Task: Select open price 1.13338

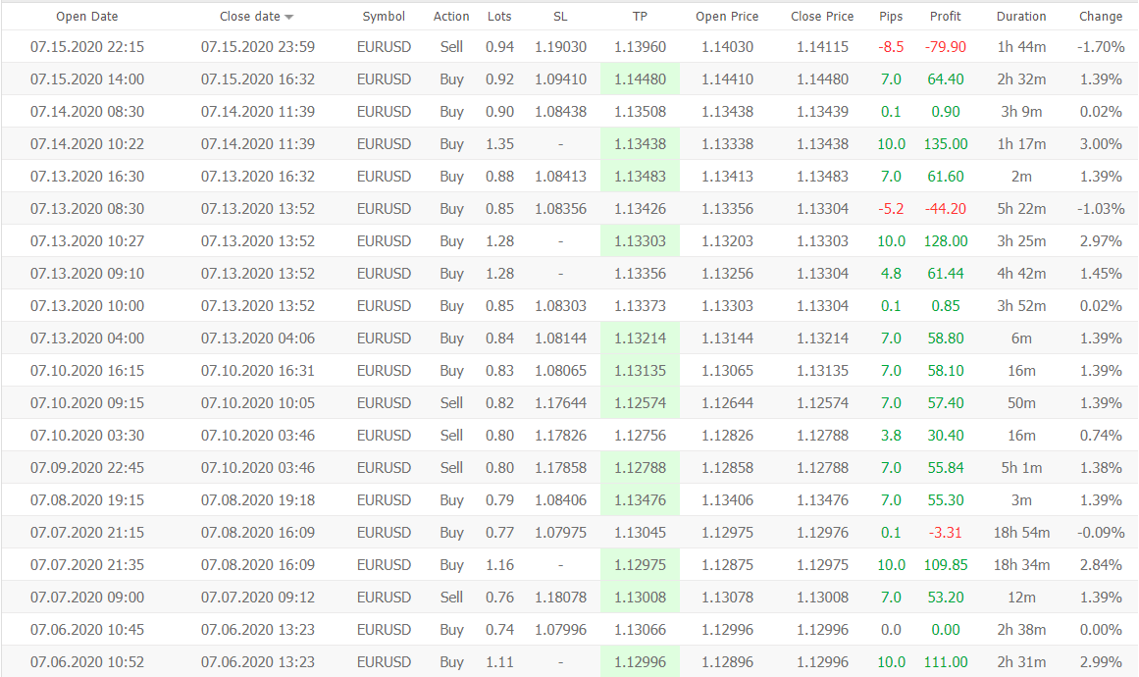Action: 727,144
